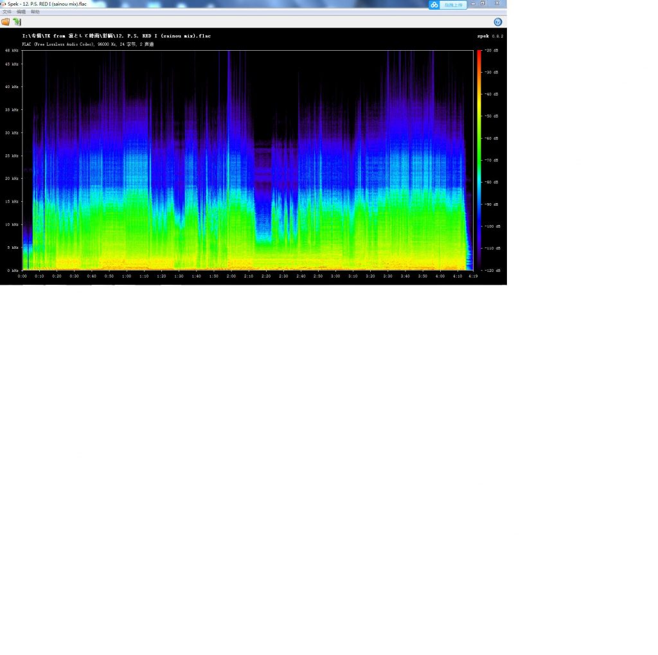This screenshot has width=658, height=655.
Task: Open the 帮助 (Help) menu
Action: coord(35,12)
